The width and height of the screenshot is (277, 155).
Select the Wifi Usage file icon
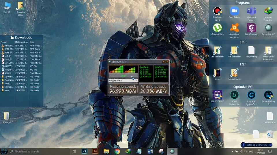click(x=270, y=118)
